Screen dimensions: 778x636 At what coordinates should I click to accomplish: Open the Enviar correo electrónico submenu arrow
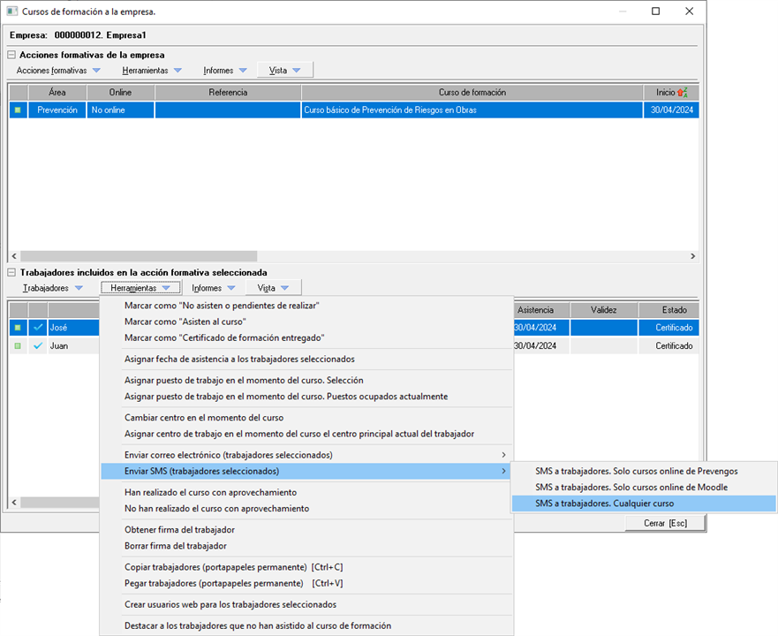coord(504,455)
